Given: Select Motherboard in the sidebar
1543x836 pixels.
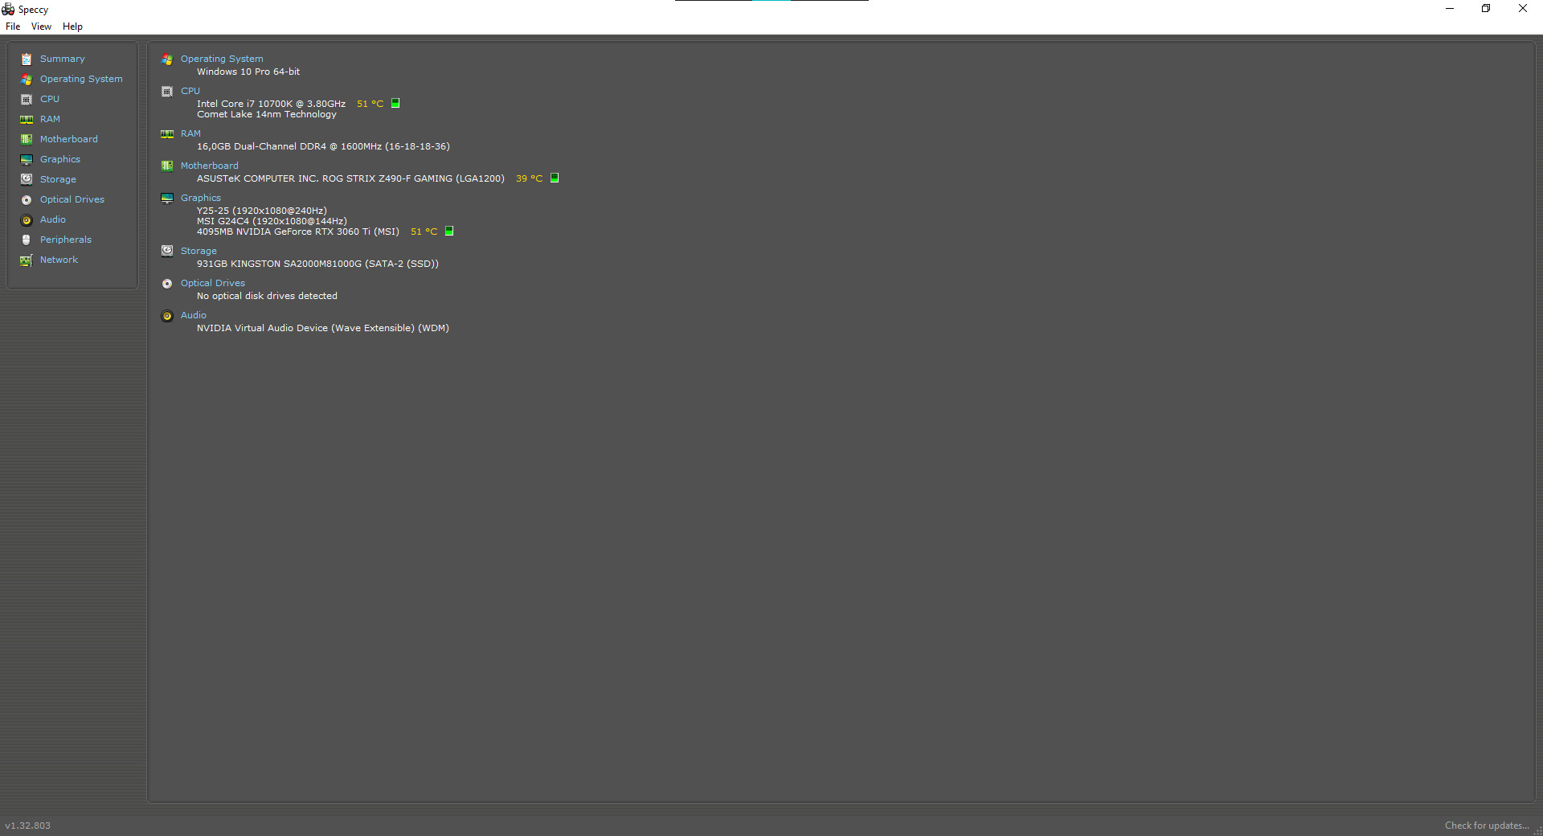Looking at the screenshot, I should 69,139.
